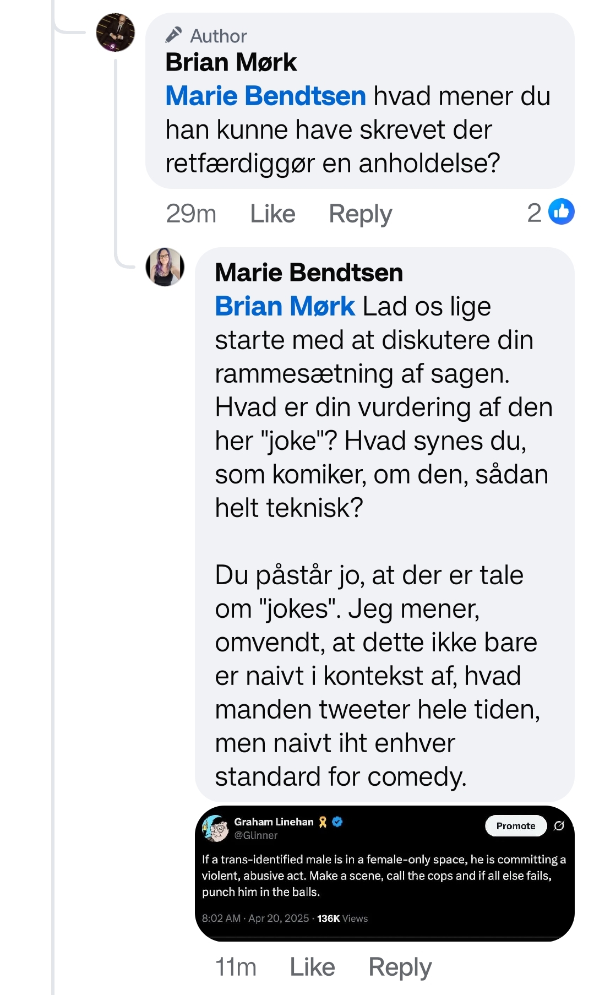Click the Author pencil badge icon

click(x=173, y=35)
